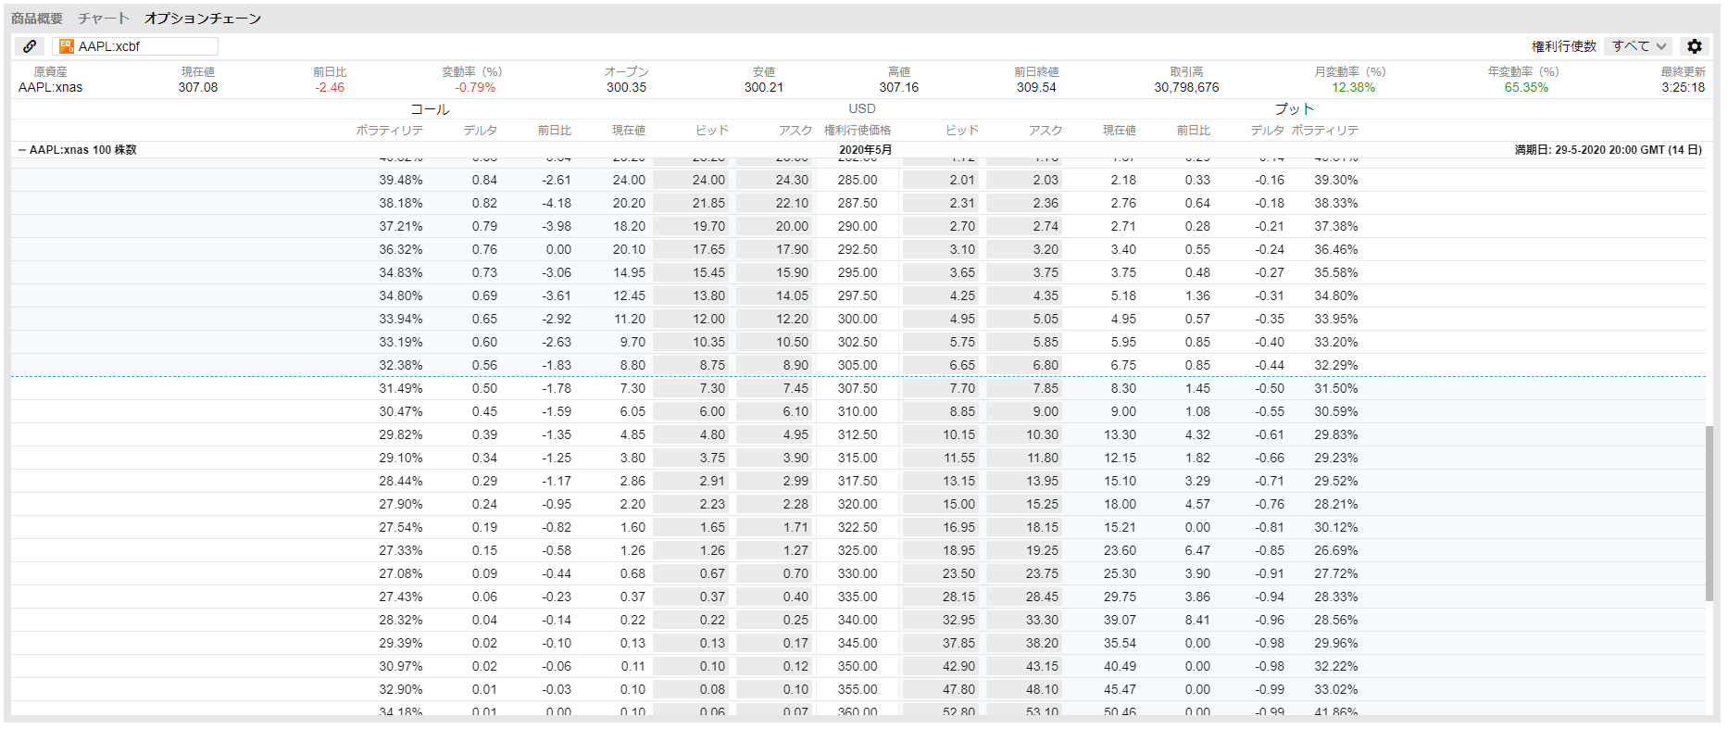This screenshot has height=729, width=1728.
Task: Select the 325.00 strike price row
Action: coord(858,551)
